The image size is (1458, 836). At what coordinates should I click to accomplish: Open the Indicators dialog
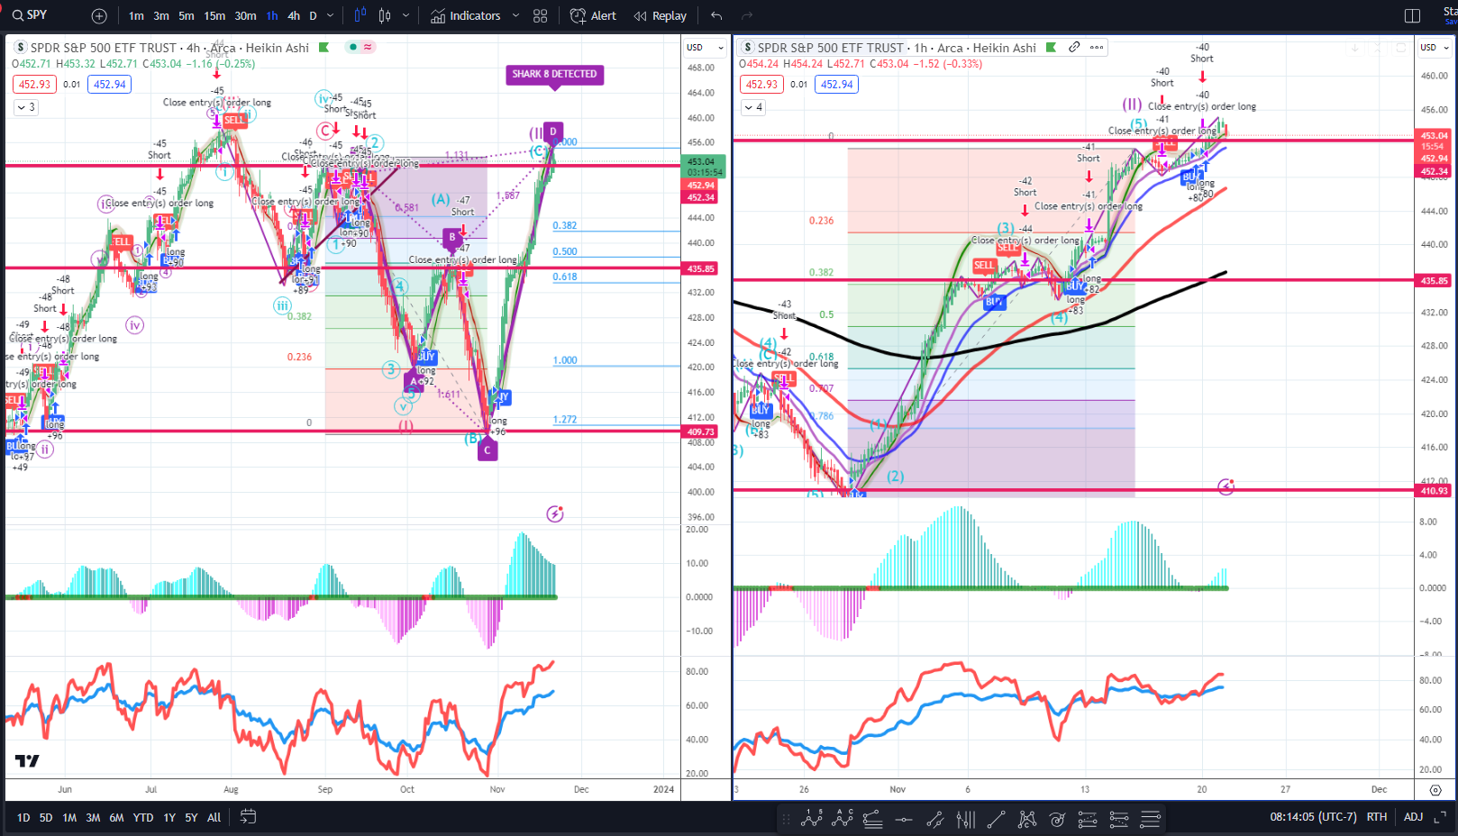coord(466,16)
